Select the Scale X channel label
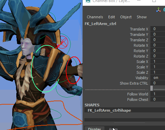The image size is (165, 130). (x=142, y=62)
